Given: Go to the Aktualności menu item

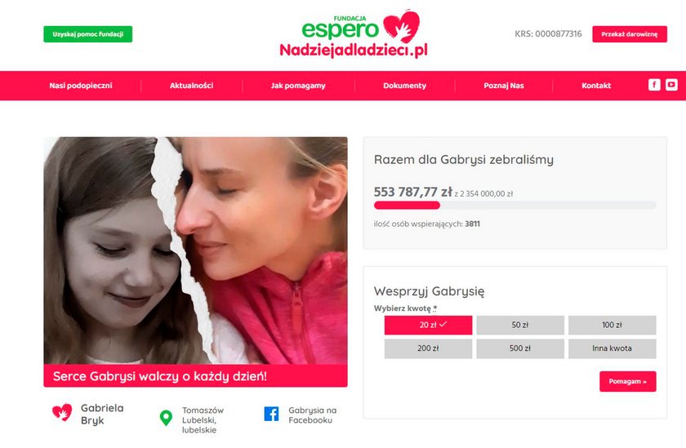Looking at the screenshot, I should [x=192, y=86].
